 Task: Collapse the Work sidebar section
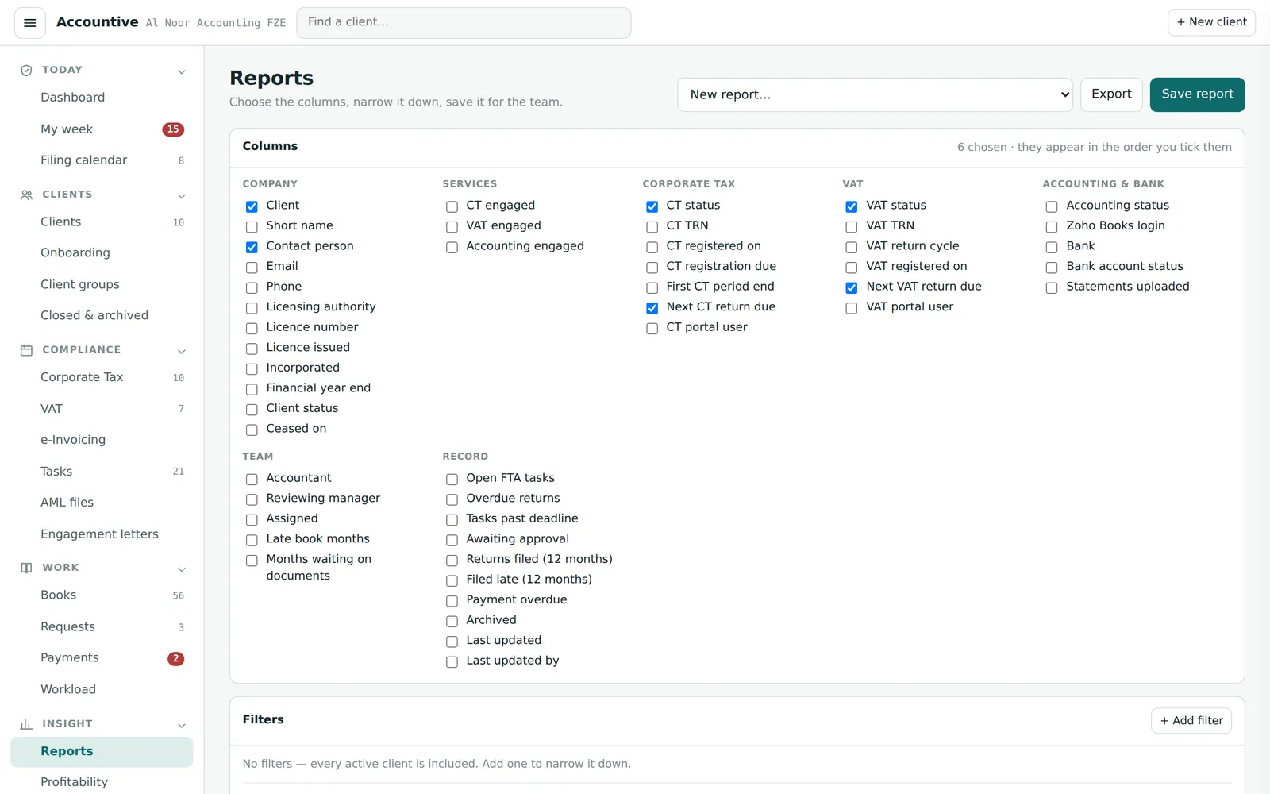(182, 569)
